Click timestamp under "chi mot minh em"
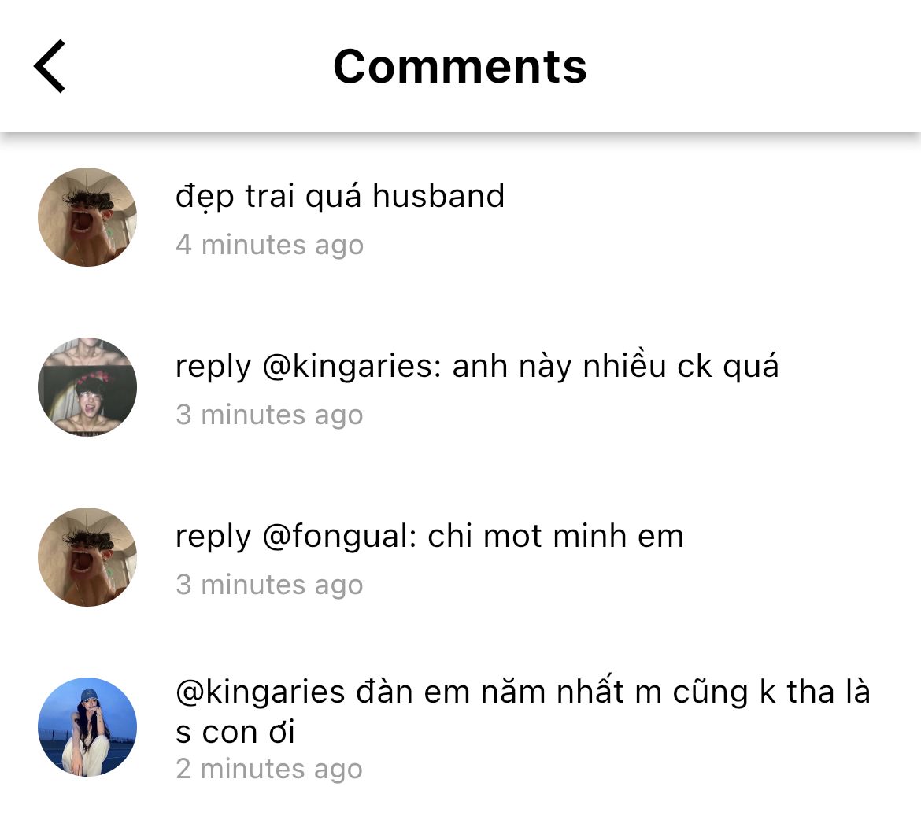The image size is (921, 816). coord(269,585)
